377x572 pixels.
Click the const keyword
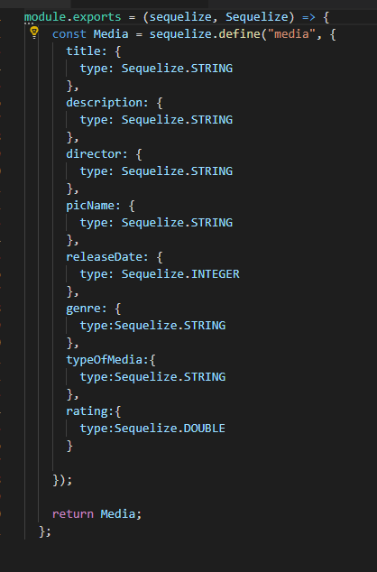click(x=69, y=34)
